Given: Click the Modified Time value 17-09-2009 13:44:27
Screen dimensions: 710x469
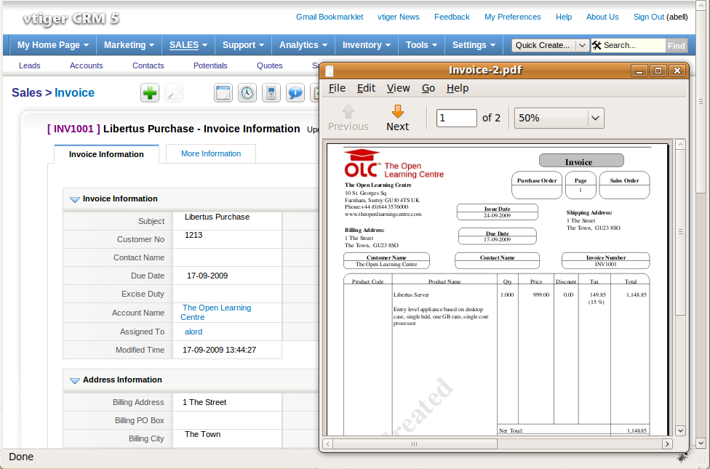Looking at the screenshot, I should click(x=219, y=350).
